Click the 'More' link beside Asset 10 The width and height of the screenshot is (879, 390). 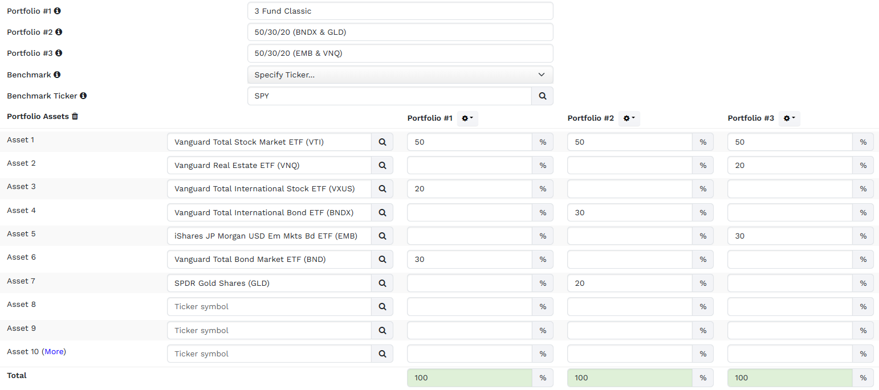point(54,351)
